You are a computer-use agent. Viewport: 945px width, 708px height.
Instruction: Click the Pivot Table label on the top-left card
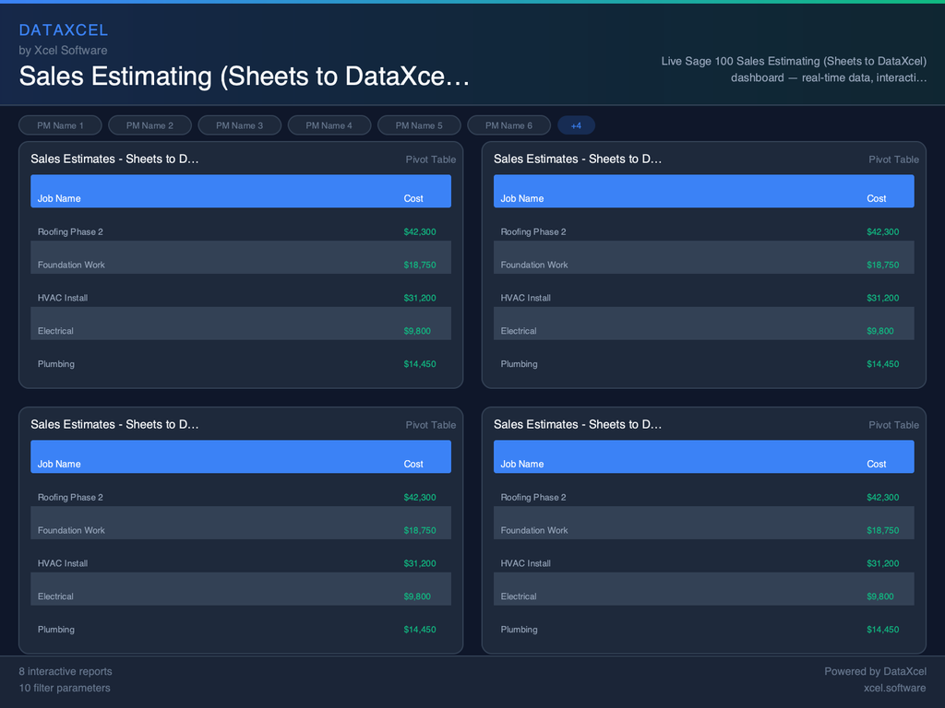[430, 159]
